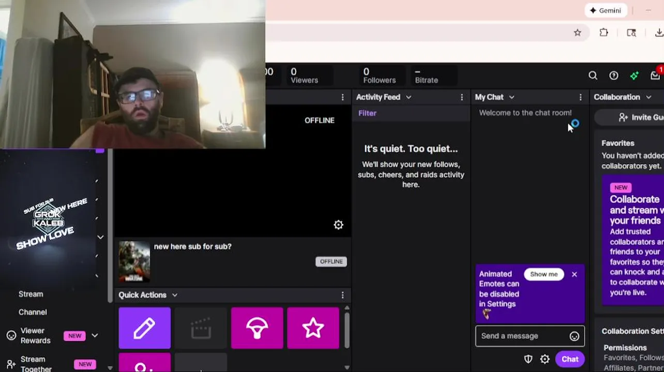Open Activity Feed three-dot menu
The image size is (664, 372).
click(462, 97)
